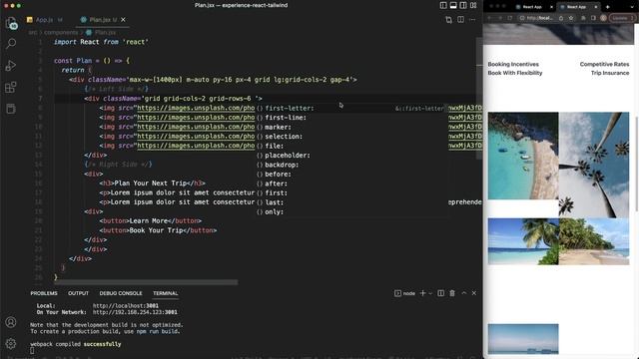This screenshot has height=359, width=639.
Task: Split the editor to the right
Action: click(x=460, y=20)
